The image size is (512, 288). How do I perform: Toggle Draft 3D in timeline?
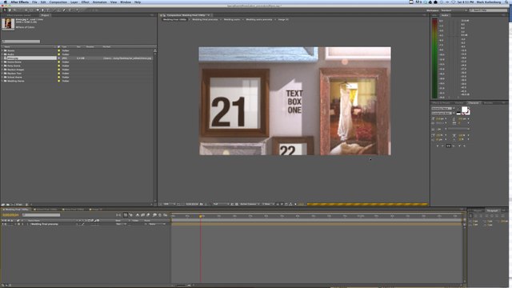pyautogui.click(x=131, y=215)
